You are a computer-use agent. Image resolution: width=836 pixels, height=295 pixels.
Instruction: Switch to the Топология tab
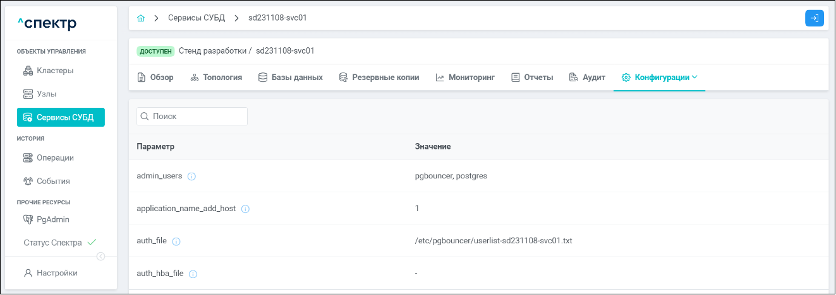pos(216,78)
